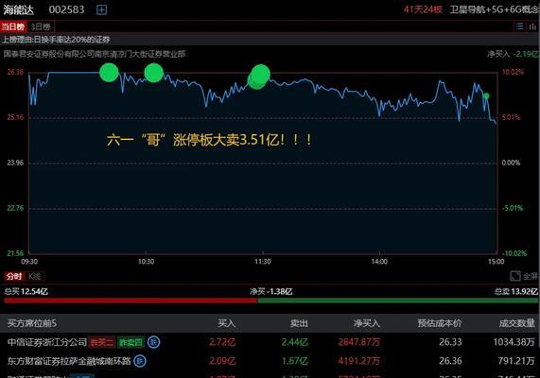Click the first large green trade marker
The width and height of the screenshot is (540, 378).
109,73
